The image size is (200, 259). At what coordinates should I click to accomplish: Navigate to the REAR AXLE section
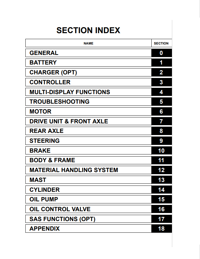(x=46, y=131)
